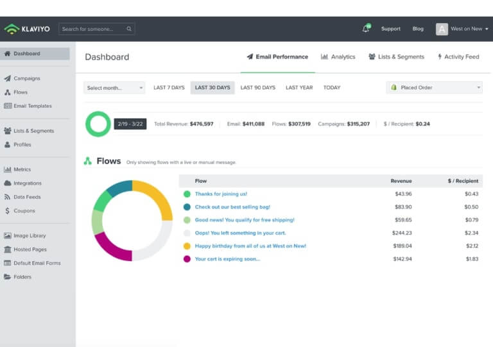Select the Last 90 Days range

pos(257,88)
